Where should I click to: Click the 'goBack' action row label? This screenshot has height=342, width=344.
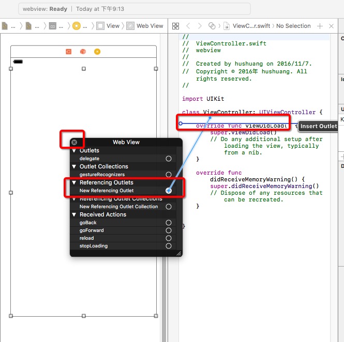[x=88, y=223]
